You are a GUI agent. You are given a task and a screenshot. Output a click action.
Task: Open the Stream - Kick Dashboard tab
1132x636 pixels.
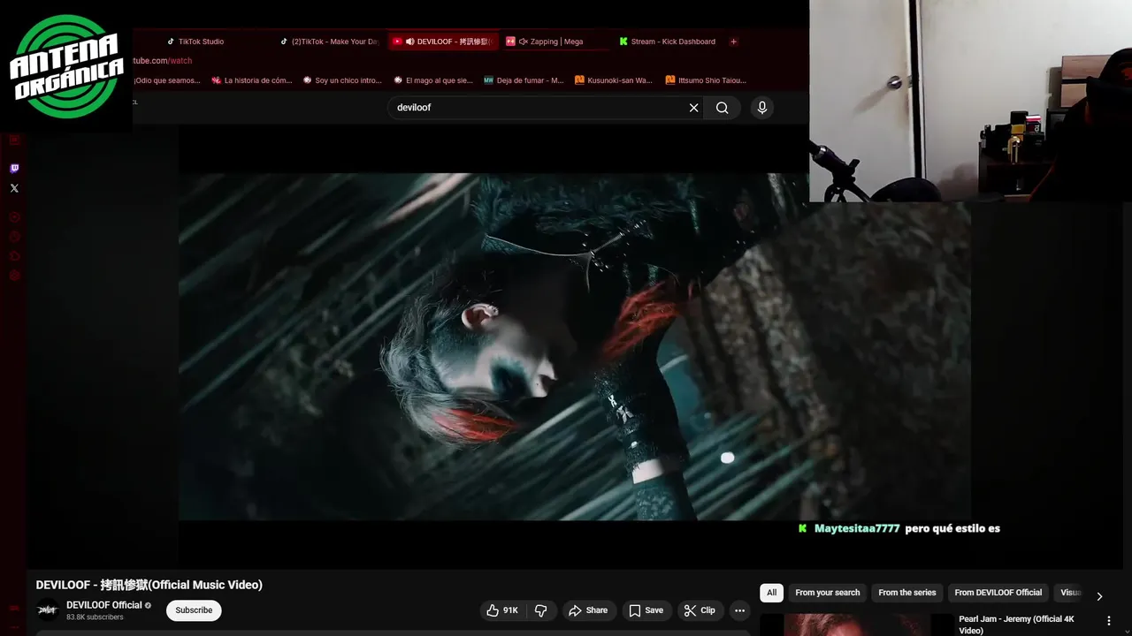pos(668,42)
